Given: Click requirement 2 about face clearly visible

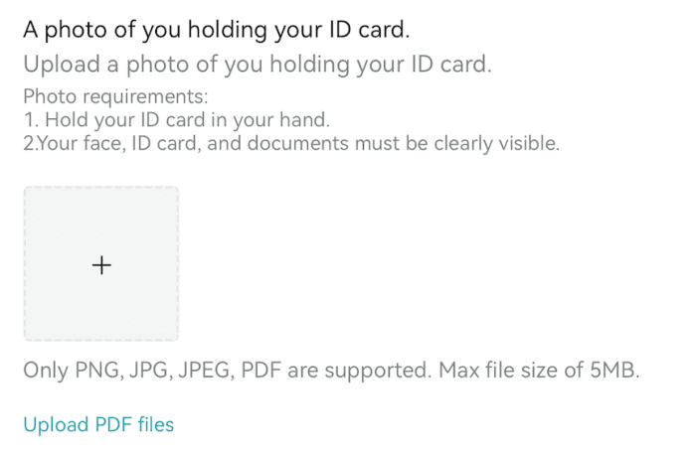Looking at the screenshot, I should point(291,143).
